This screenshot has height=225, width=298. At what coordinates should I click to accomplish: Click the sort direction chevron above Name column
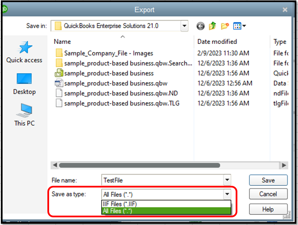point(123,36)
